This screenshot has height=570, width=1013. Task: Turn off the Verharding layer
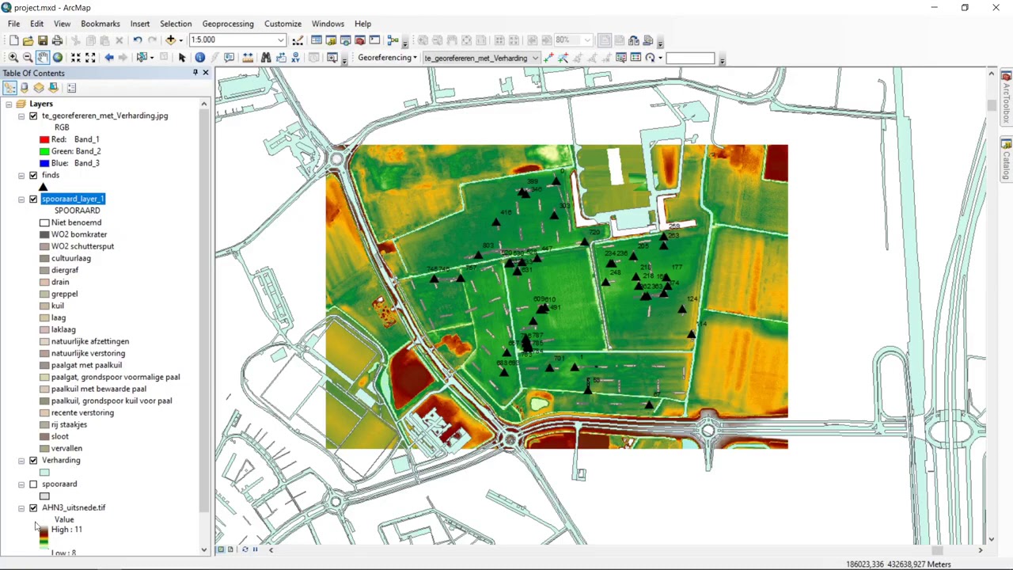[x=33, y=460]
